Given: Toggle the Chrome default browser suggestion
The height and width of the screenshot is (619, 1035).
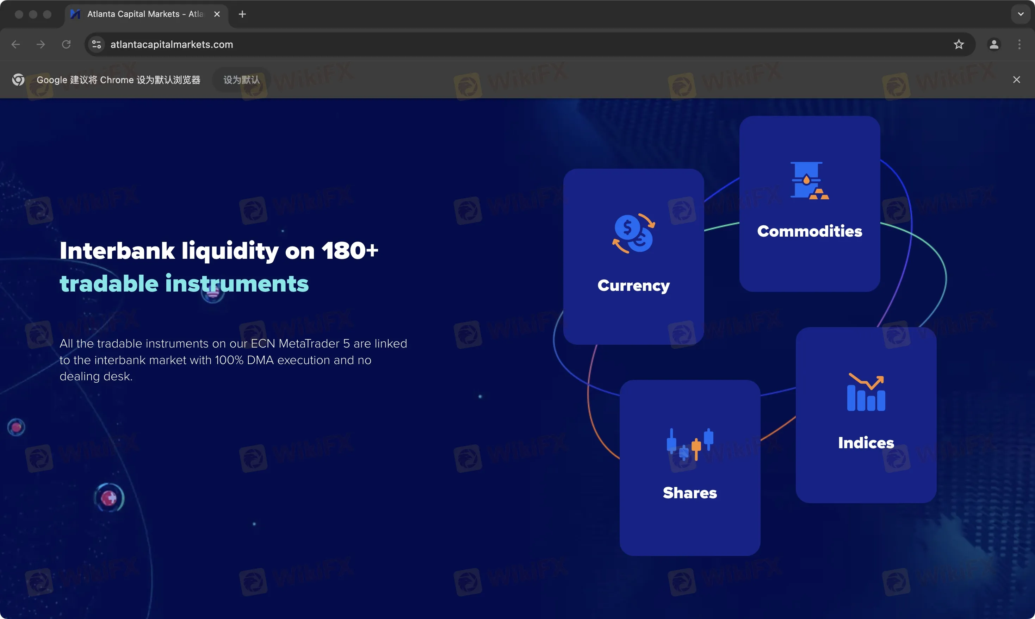Looking at the screenshot, I should (x=1017, y=80).
